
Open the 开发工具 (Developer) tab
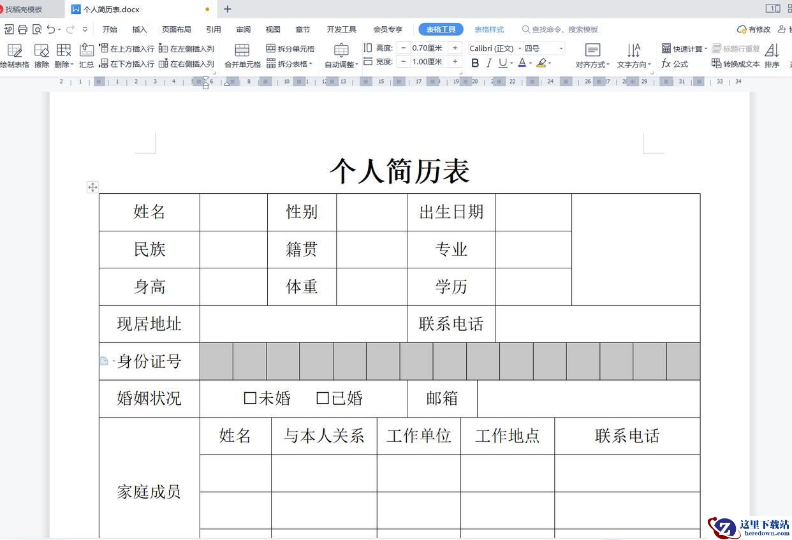coord(342,29)
